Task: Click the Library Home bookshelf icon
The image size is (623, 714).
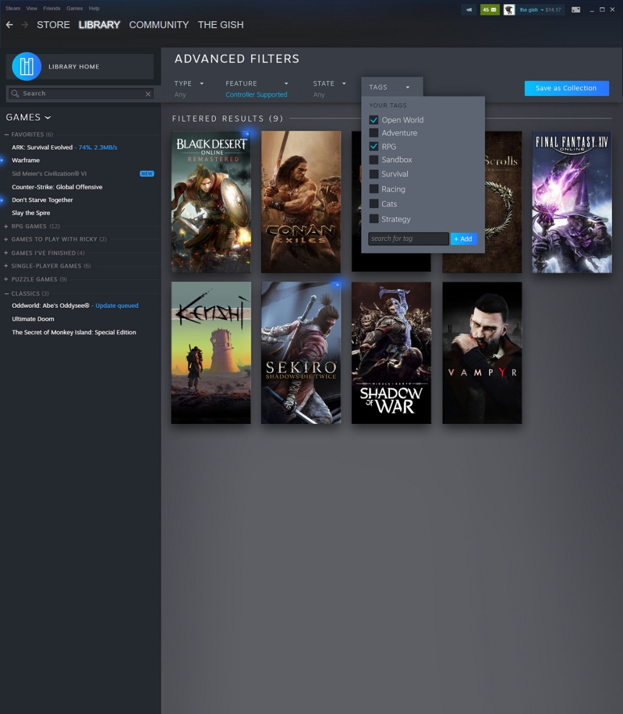Action: click(x=26, y=66)
